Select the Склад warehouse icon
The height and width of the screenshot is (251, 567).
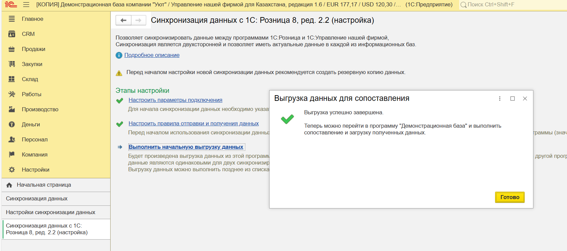point(12,79)
